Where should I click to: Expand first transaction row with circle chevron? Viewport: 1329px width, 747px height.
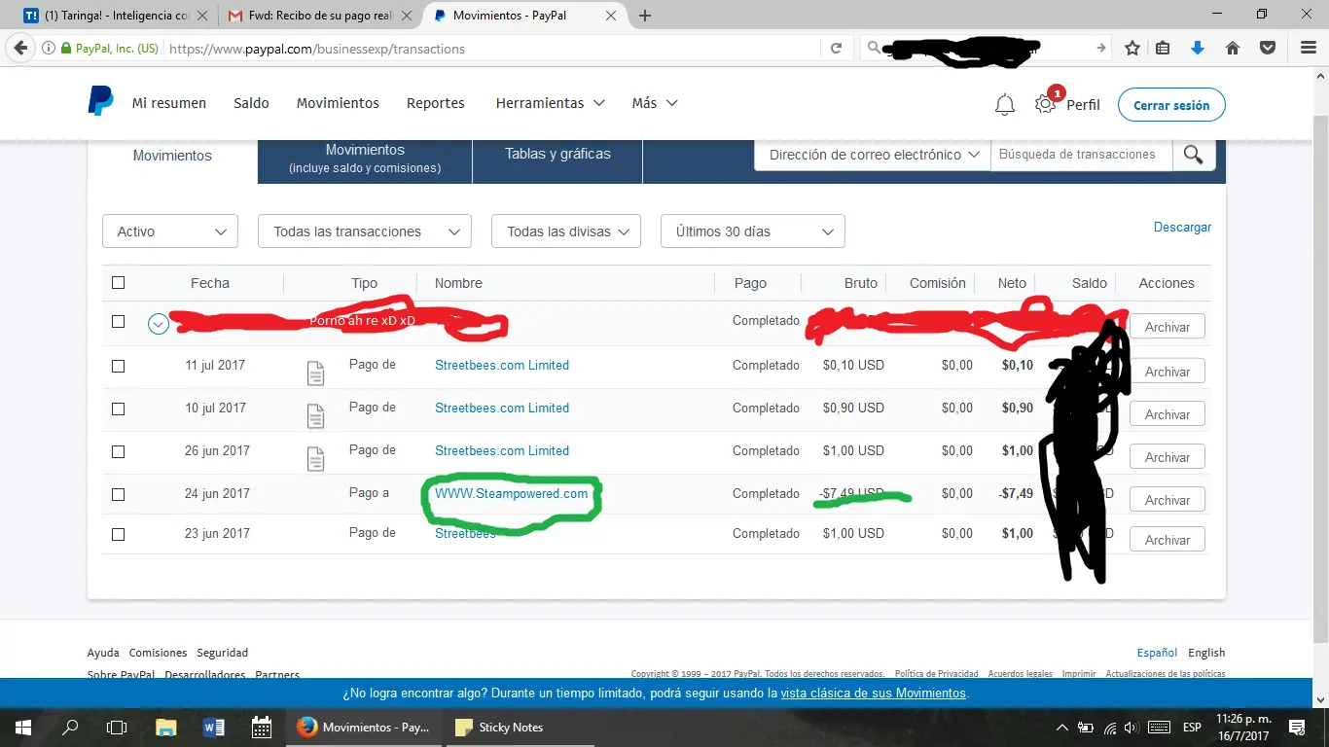[x=159, y=325]
